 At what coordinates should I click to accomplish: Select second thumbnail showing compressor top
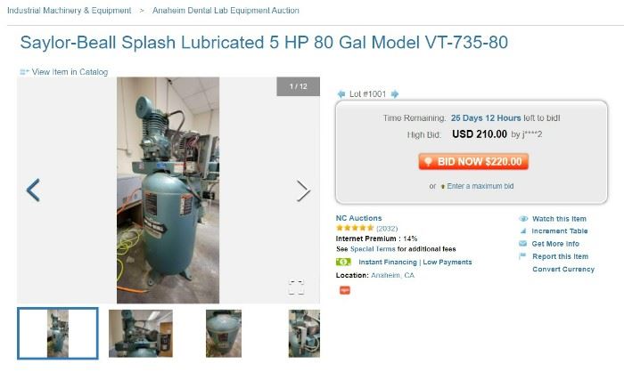pyautogui.click(x=141, y=334)
